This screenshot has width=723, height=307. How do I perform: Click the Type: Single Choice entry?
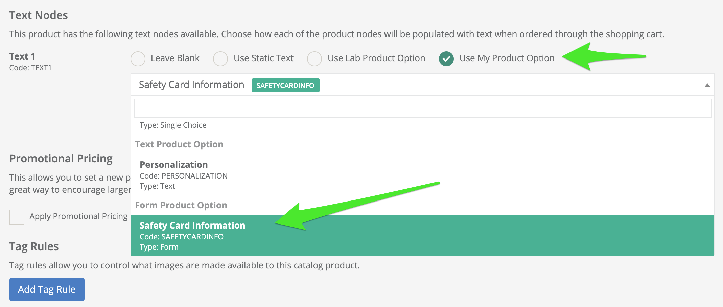point(173,125)
